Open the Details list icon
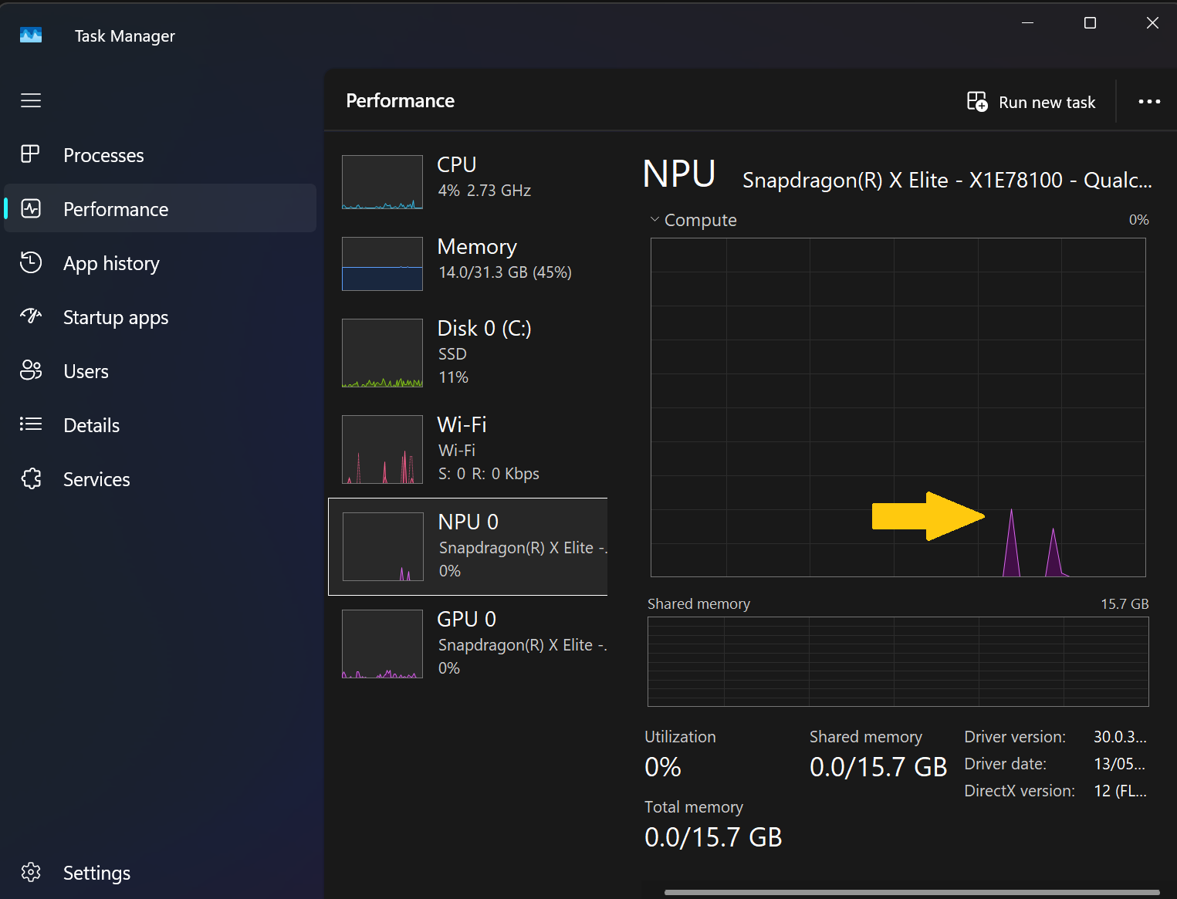The width and height of the screenshot is (1177, 899). [x=30, y=424]
